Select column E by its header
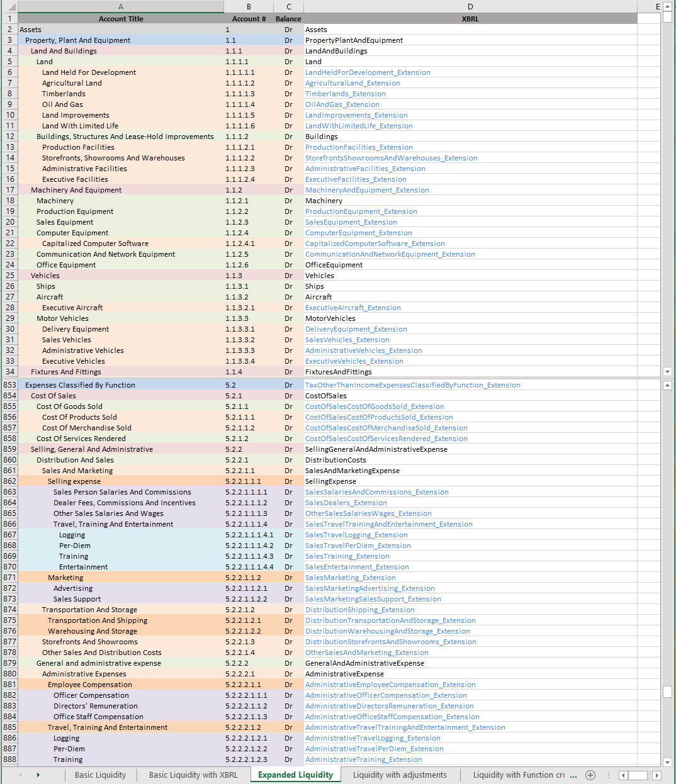The image size is (676, 784). 650,7
